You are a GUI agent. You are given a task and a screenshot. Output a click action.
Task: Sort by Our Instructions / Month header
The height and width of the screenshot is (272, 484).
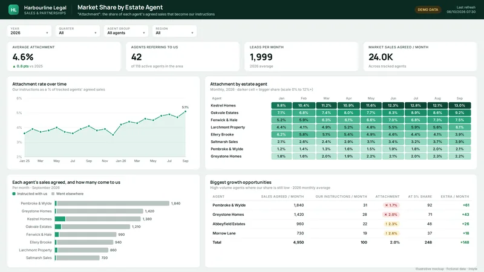click(341, 196)
